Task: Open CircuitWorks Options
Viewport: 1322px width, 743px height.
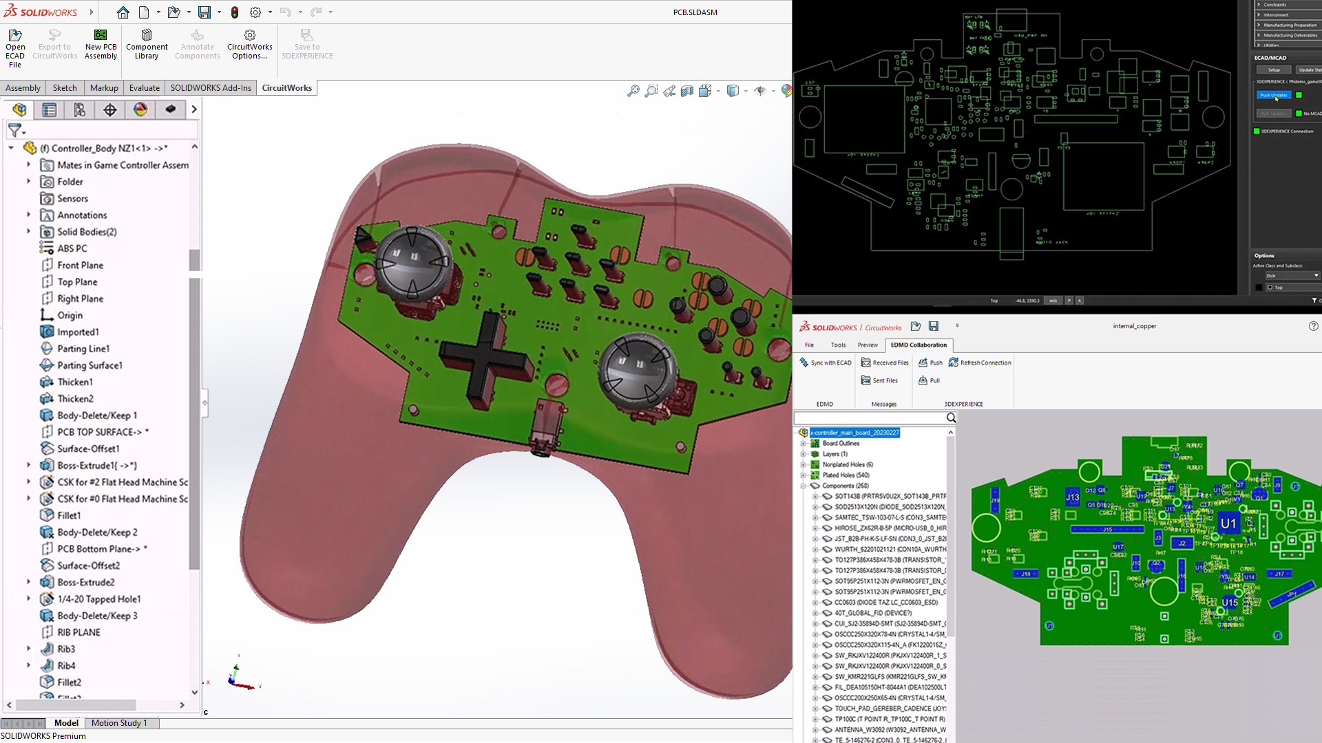Action: [x=250, y=45]
